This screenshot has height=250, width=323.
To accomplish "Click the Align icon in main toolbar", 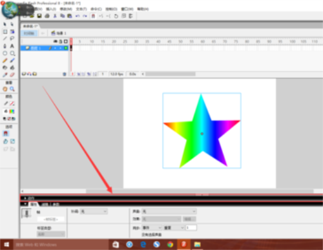I will [130, 16].
